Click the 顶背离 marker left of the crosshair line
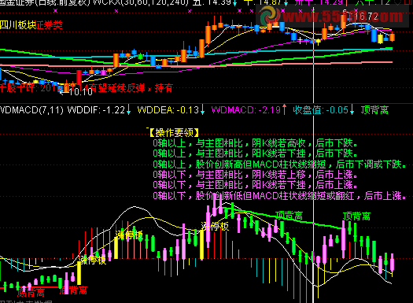The height and width of the screenshot is (303, 413). point(289,216)
